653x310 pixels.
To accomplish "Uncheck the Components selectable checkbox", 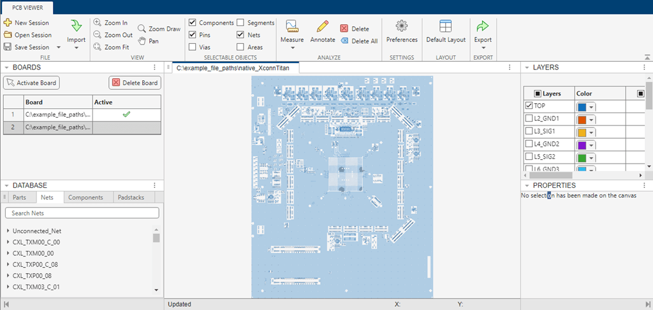I will click(x=193, y=23).
